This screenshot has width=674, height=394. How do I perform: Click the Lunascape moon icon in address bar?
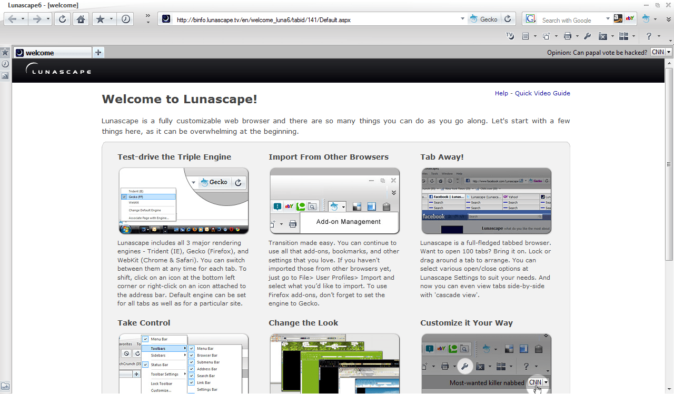click(x=165, y=19)
